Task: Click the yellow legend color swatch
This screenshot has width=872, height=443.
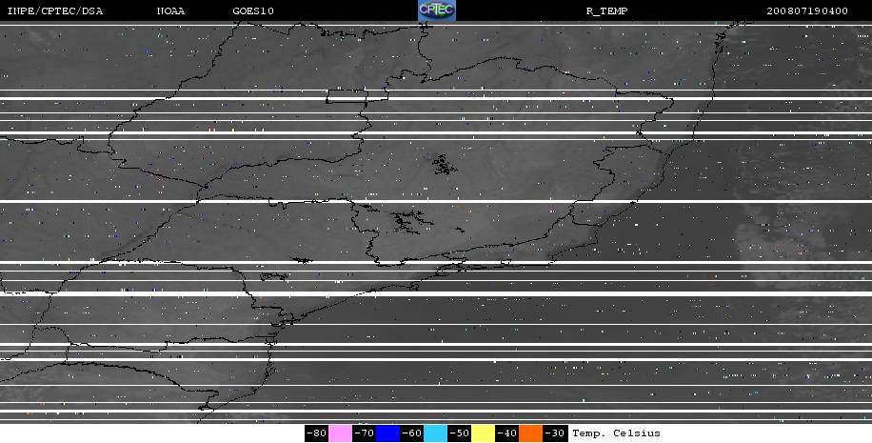Action: pyautogui.click(x=484, y=433)
